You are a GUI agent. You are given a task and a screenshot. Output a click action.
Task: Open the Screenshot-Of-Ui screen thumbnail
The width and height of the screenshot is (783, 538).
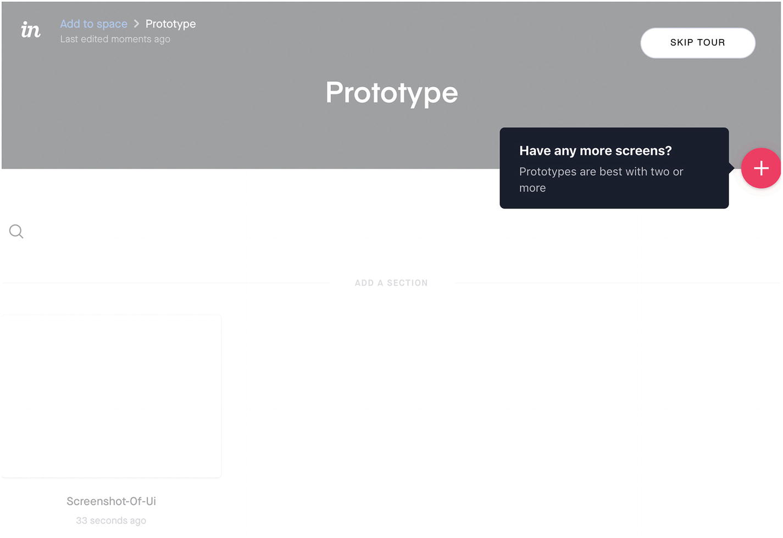tap(111, 396)
